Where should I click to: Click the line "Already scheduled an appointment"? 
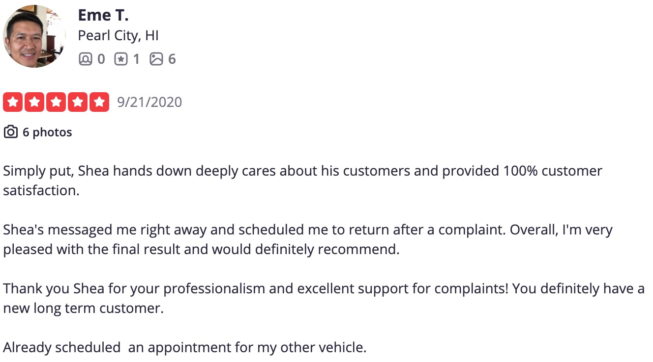pos(185,348)
